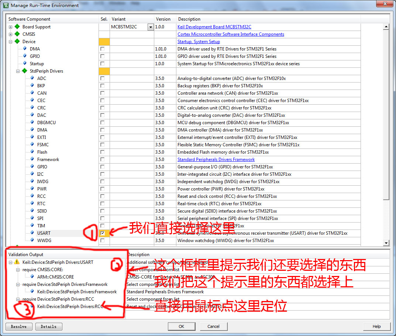Viewport: 396px width, 336px height.
Task: Click the CEC driver component icon
Action: point(32,100)
